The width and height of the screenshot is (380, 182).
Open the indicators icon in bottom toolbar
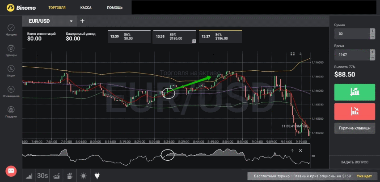coord(57,176)
